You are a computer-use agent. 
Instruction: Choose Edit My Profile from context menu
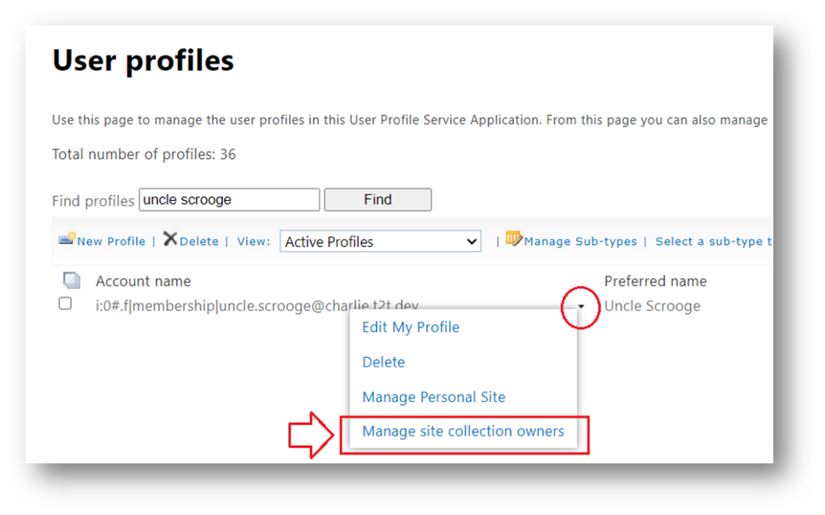click(410, 327)
